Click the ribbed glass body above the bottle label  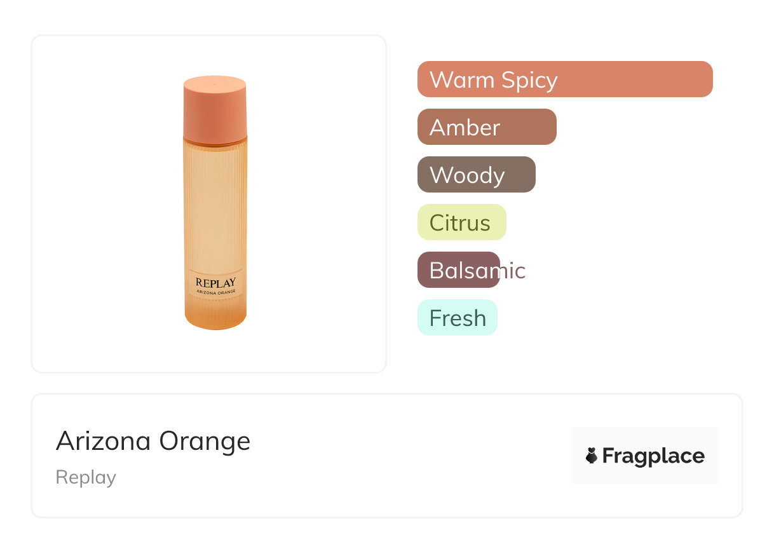(215, 203)
